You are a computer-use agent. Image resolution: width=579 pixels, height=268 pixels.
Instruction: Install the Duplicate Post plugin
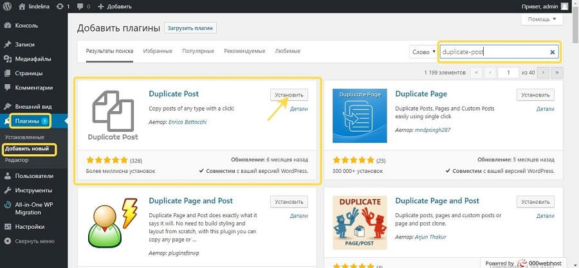click(x=289, y=94)
